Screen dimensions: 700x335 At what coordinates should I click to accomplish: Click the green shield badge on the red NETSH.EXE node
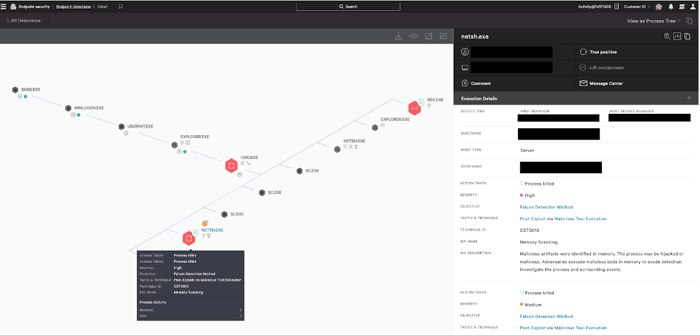[x=195, y=232]
